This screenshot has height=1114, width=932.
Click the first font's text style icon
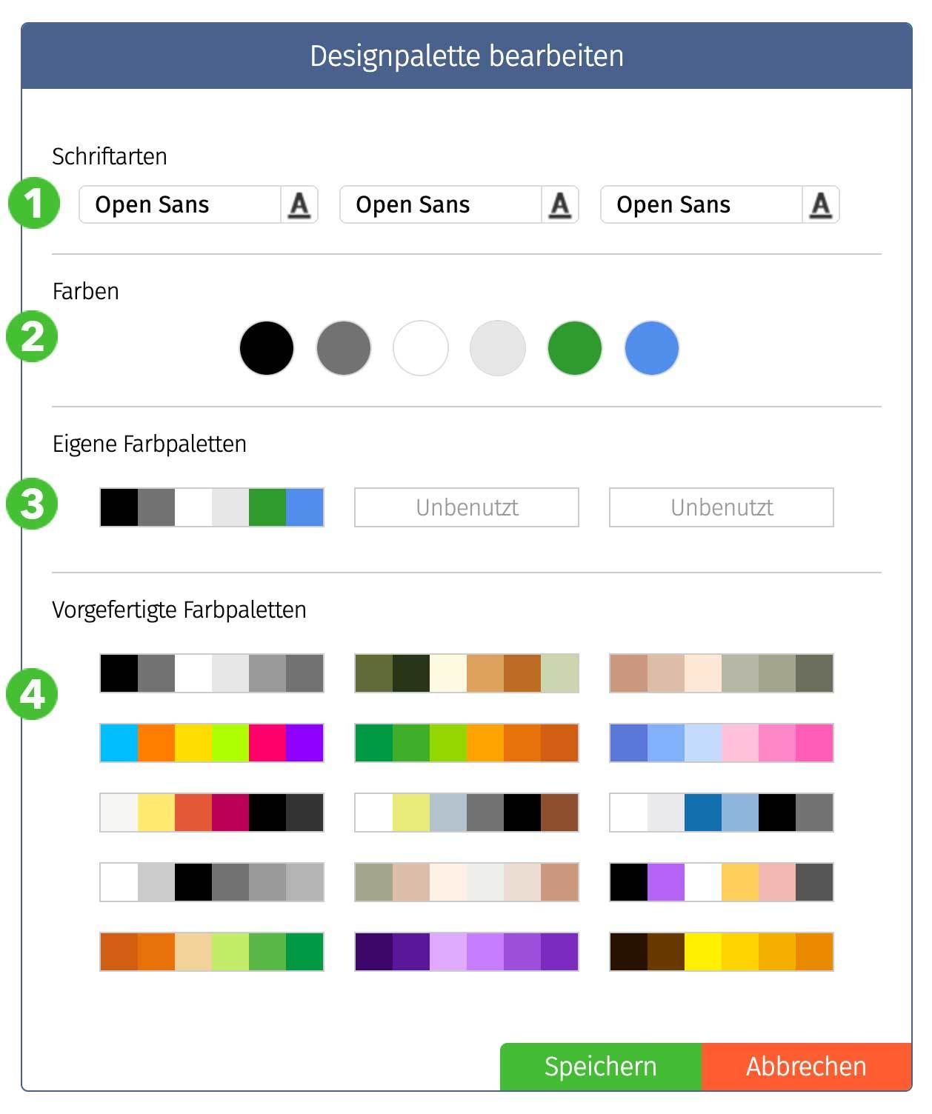[x=299, y=204]
